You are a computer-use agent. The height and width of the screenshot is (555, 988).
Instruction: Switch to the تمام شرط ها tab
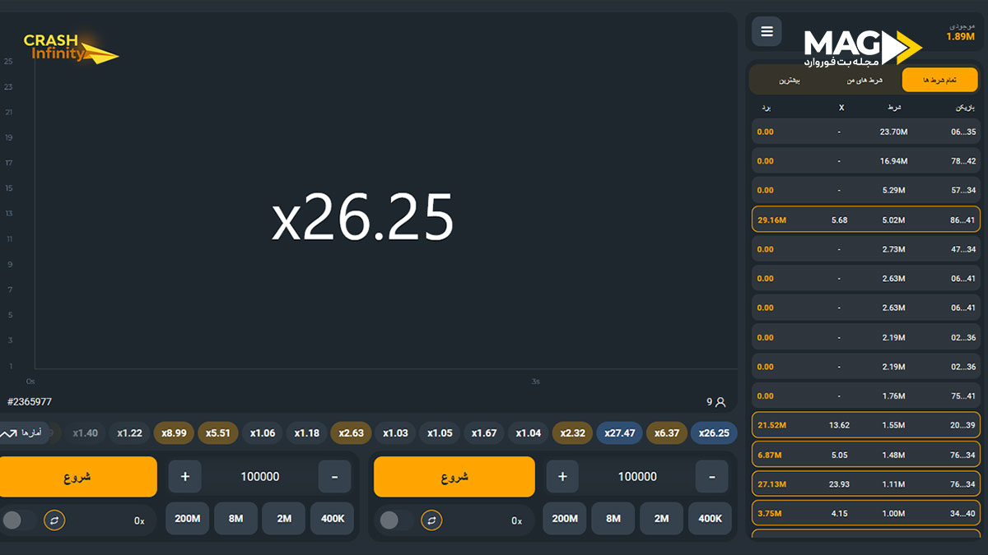[x=939, y=80]
